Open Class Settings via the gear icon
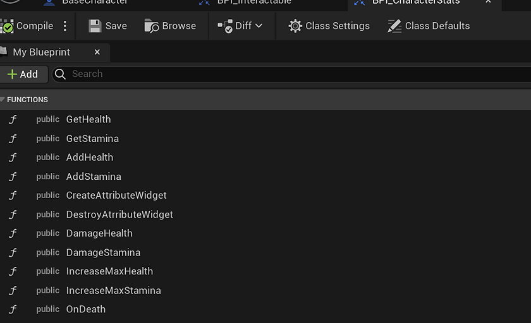The image size is (531, 323). click(295, 26)
